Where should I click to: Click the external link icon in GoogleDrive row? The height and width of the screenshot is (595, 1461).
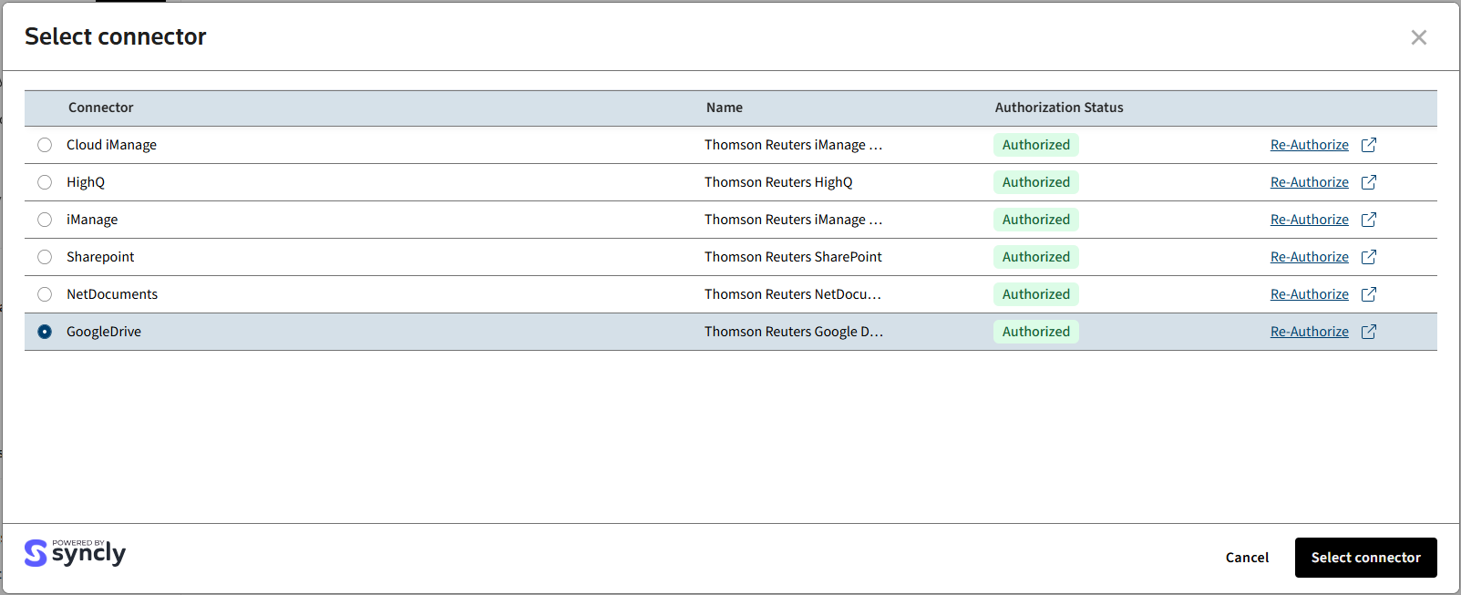[1368, 332]
